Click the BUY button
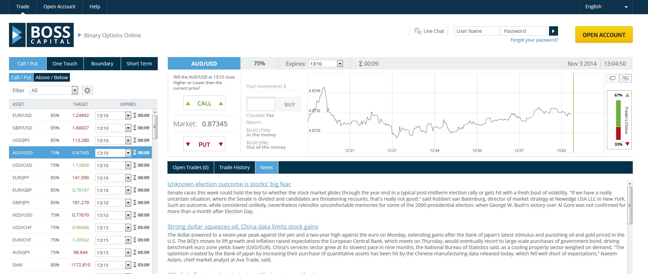Viewport: 648px width, 274px height. (290, 104)
